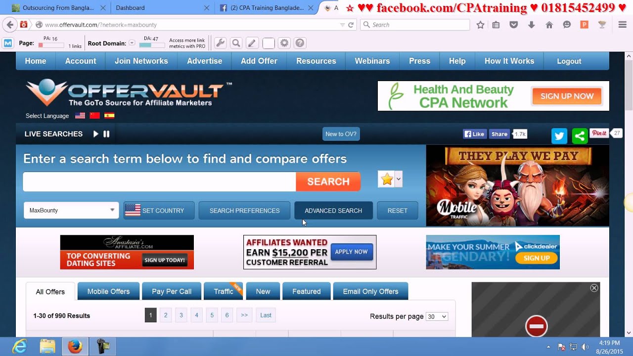
Task: Switch to the Featured offers tab
Action: [x=307, y=291]
